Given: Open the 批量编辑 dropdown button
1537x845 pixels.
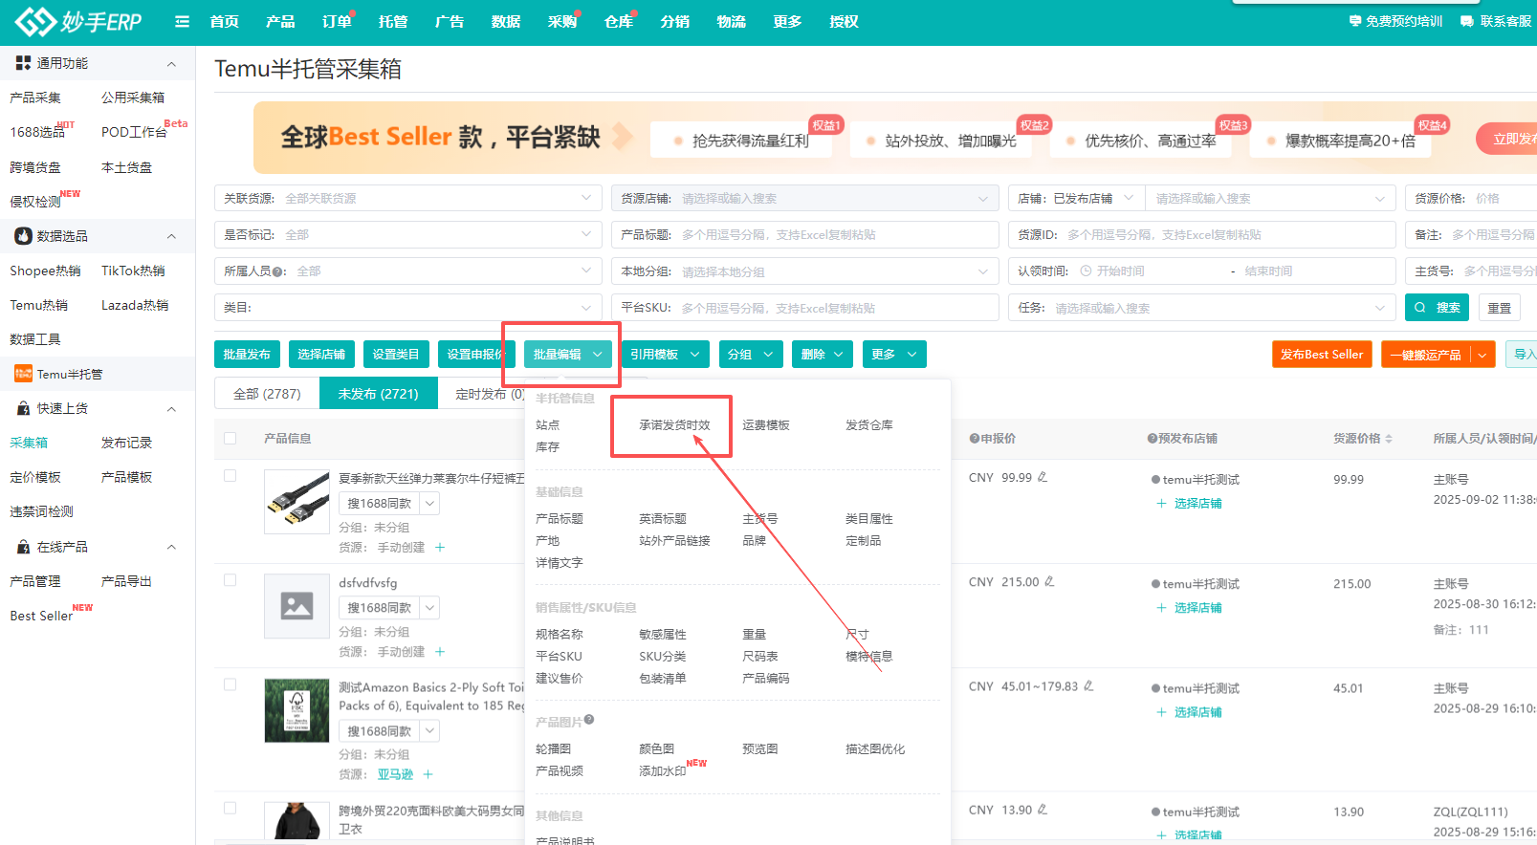Looking at the screenshot, I should (568, 355).
